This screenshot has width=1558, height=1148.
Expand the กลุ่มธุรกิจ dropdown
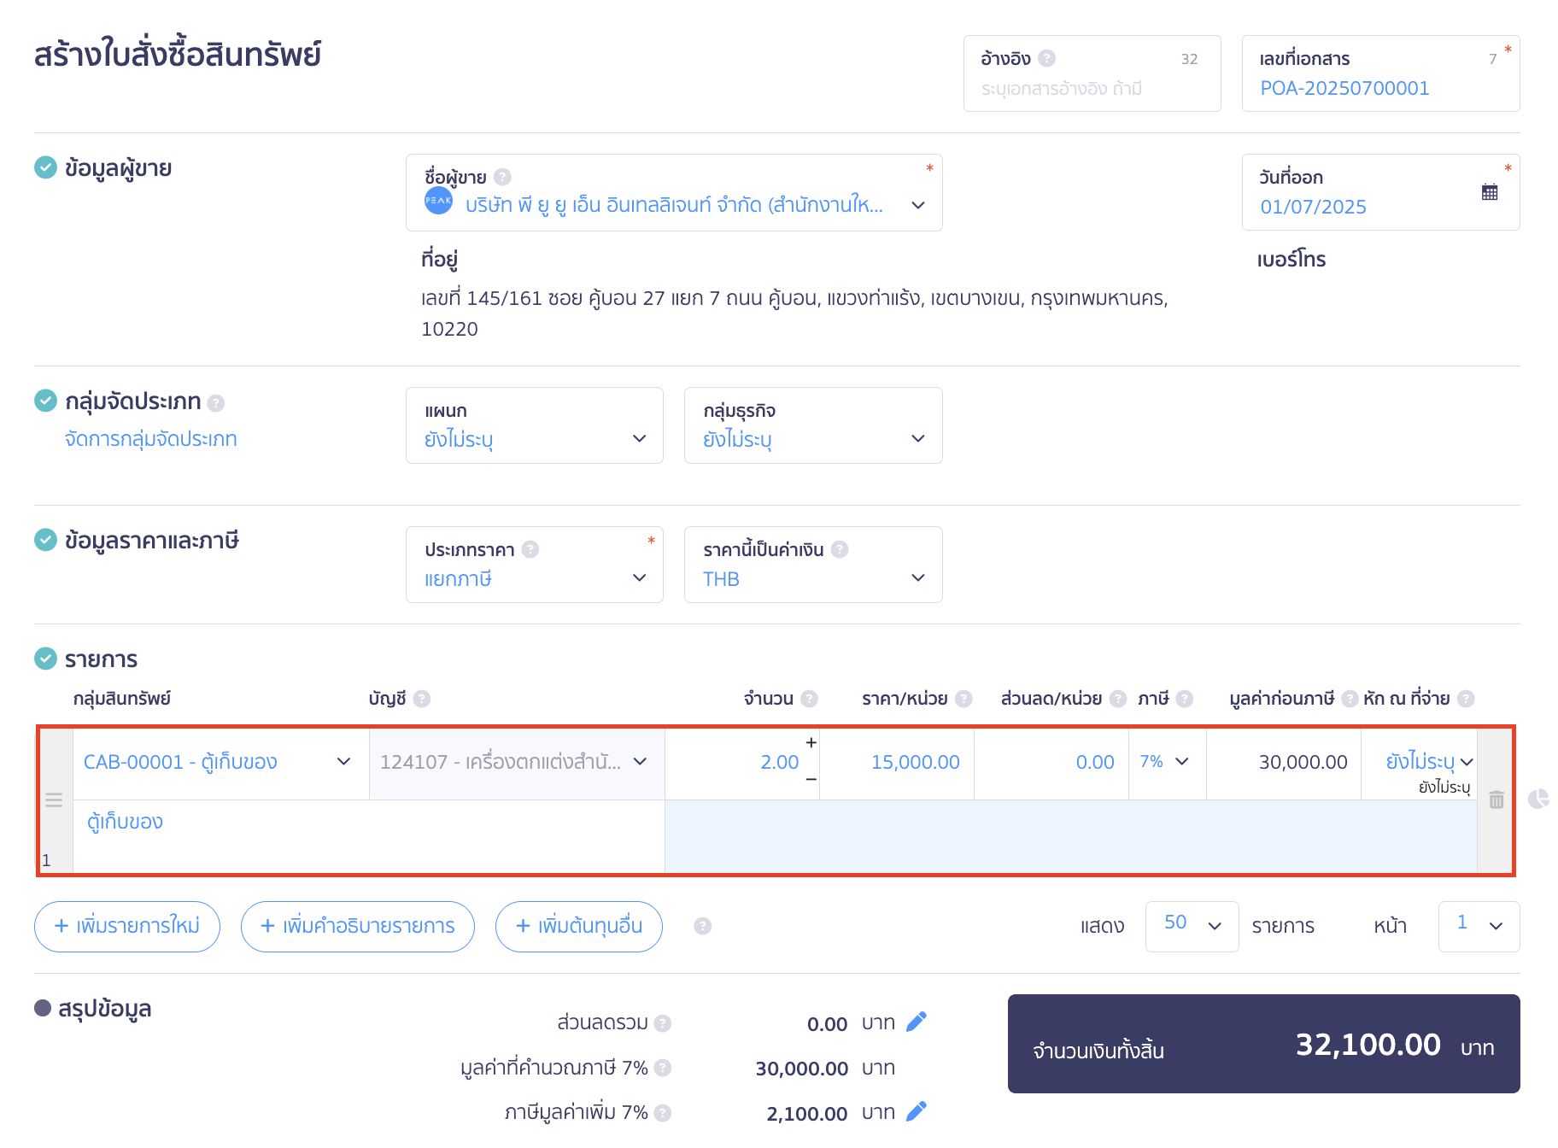[812, 425]
